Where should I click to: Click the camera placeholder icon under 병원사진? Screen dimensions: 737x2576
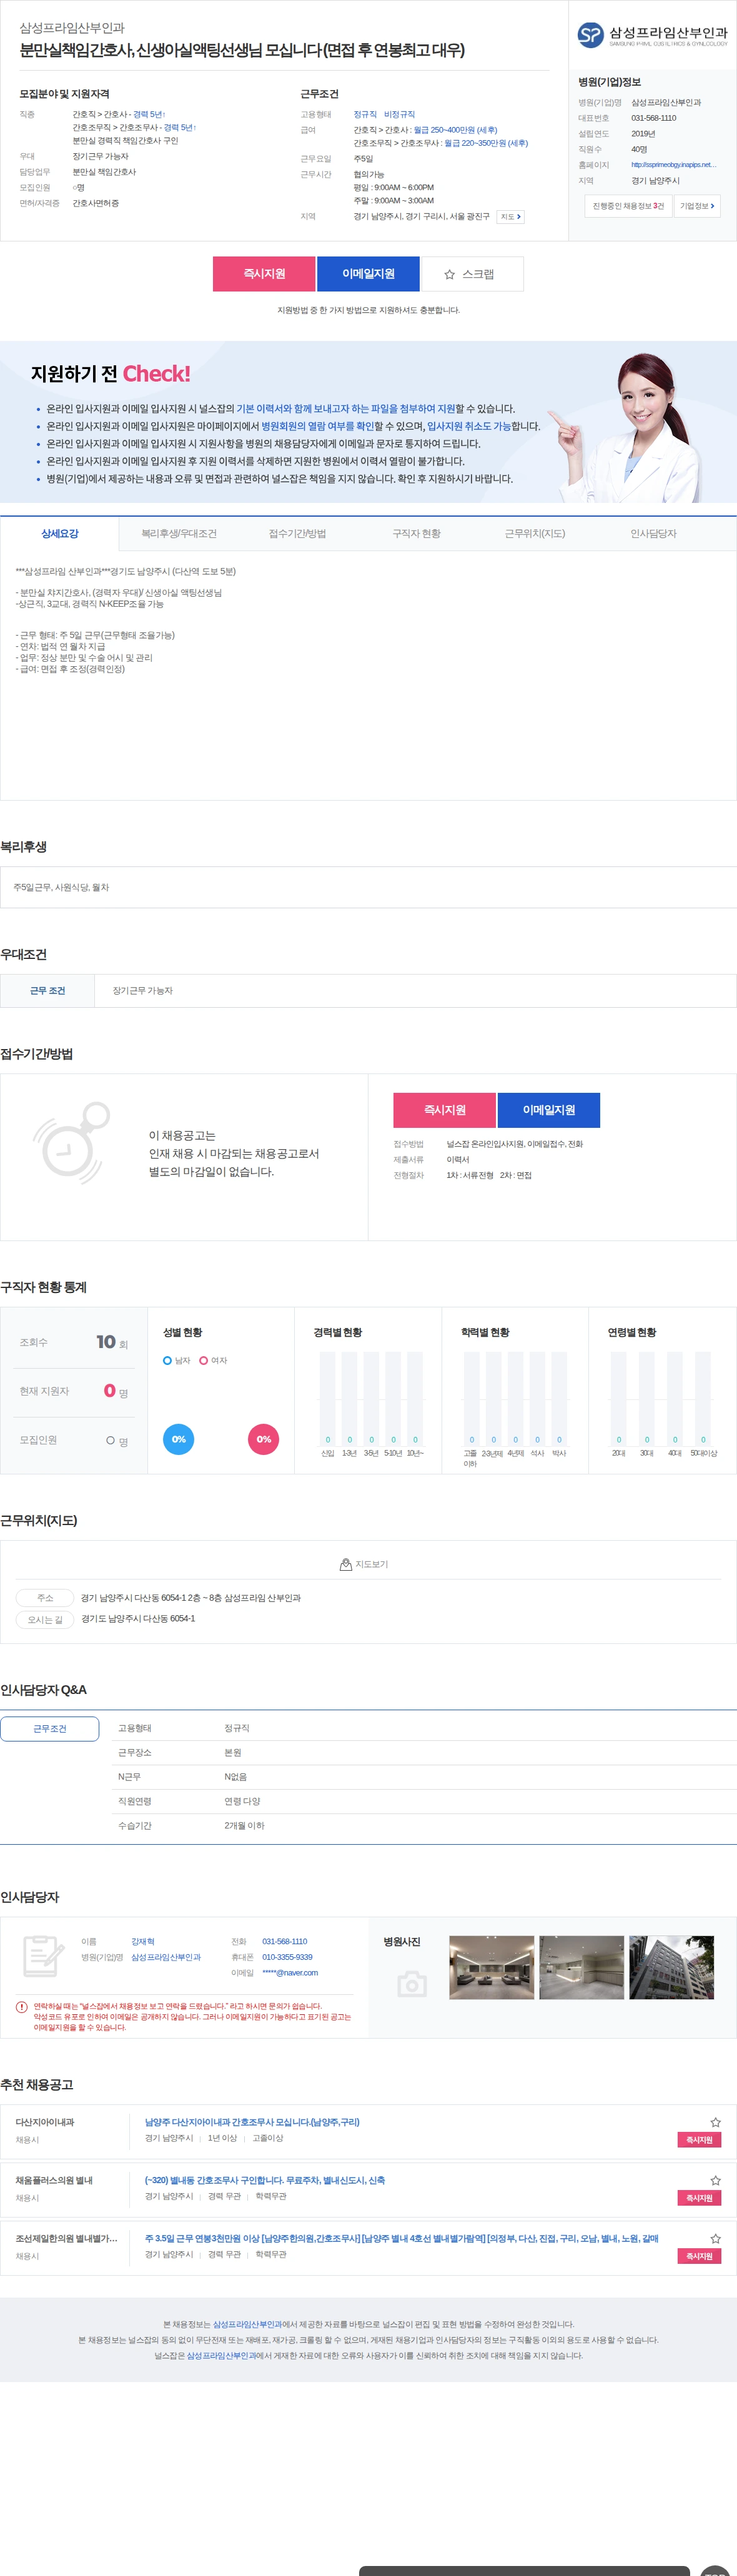pos(412,1983)
